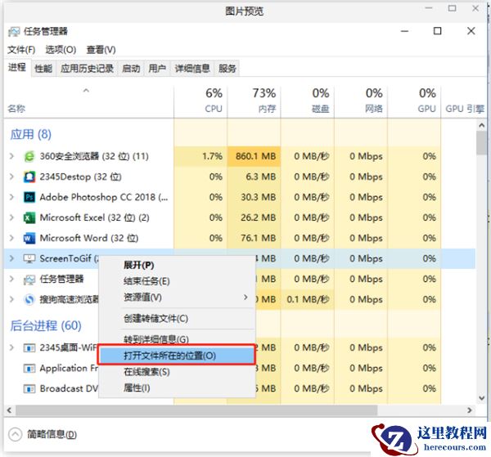Click the vertical scrollbar down arrow
The width and height of the screenshot is (491, 457).
tap(482, 398)
